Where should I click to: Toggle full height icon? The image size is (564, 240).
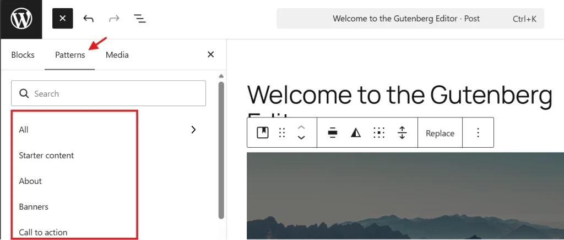coord(402,133)
